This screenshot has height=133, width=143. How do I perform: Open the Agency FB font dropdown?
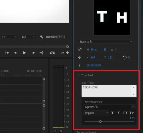pyautogui.click(x=110, y=107)
